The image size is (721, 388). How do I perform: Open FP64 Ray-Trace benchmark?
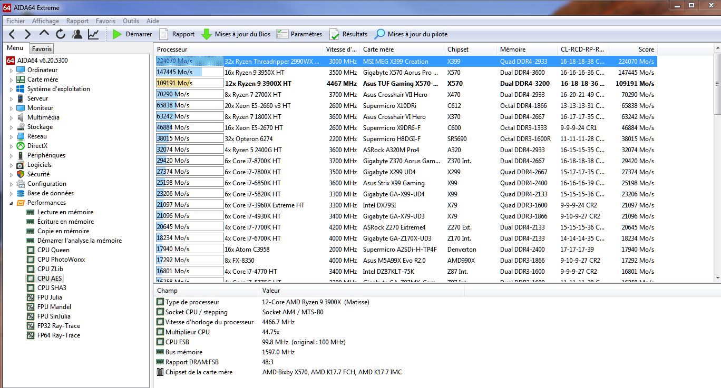(x=59, y=335)
